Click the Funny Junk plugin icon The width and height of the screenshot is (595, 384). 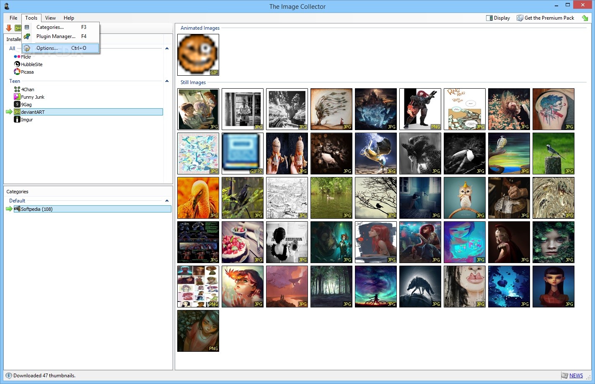tap(17, 97)
